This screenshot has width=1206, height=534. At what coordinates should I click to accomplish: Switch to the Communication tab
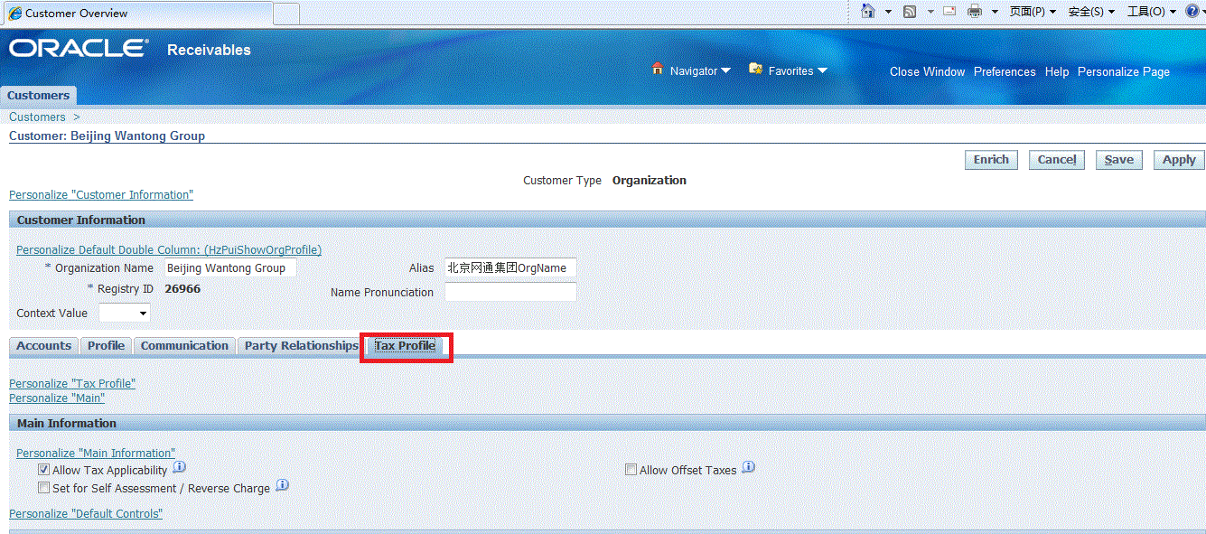tap(184, 346)
